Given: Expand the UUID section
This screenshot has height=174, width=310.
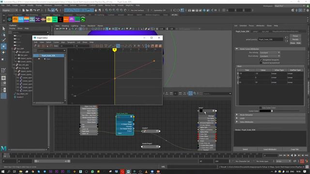Looking at the screenshot, I should (237, 118).
